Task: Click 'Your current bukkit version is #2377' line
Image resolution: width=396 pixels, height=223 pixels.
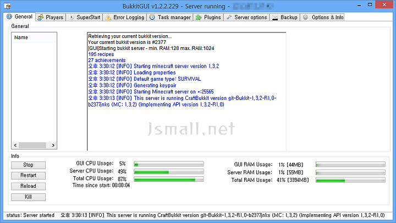Action: point(127,42)
